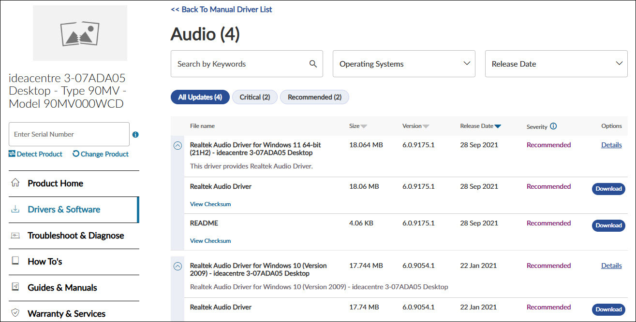
Task: Click the Warranty & Services shield icon
Action: [15, 313]
